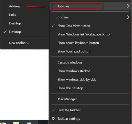The image size is (132, 124).
Task: Toggle Lock the taskbar setting
Action: (90, 110)
